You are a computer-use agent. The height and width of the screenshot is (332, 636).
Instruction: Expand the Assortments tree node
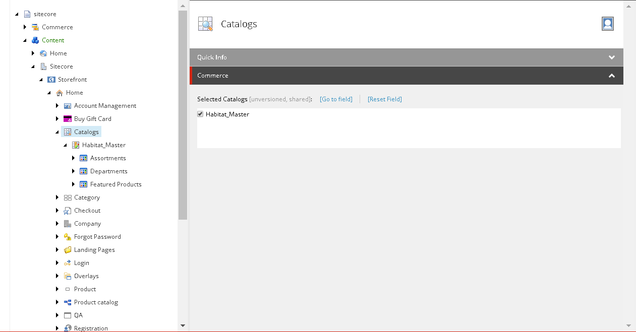coord(73,158)
